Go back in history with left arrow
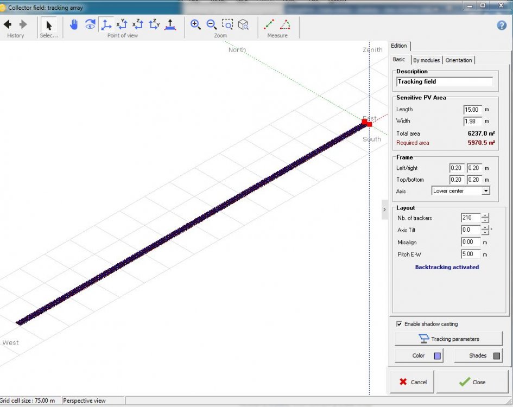513x407 pixels. pos(8,24)
